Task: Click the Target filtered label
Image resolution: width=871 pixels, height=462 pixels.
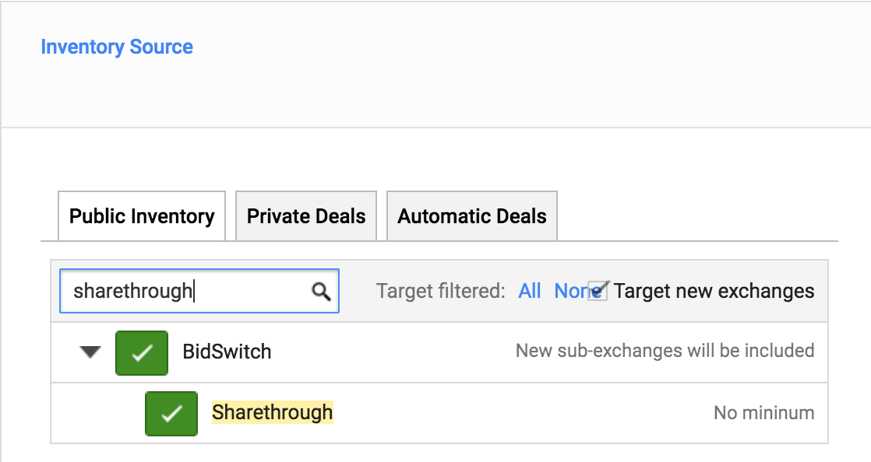Action: 440,291
